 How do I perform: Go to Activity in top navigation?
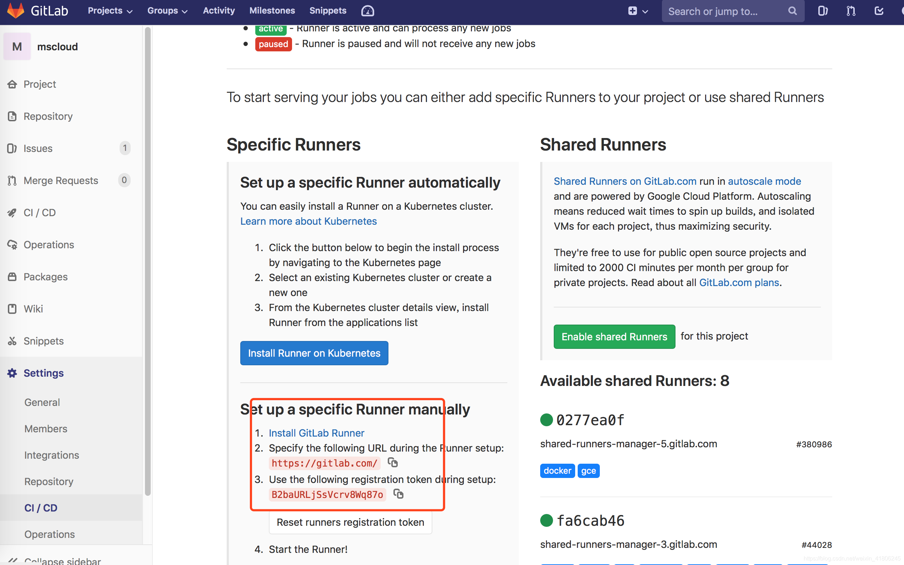pyautogui.click(x=219, y=10)
